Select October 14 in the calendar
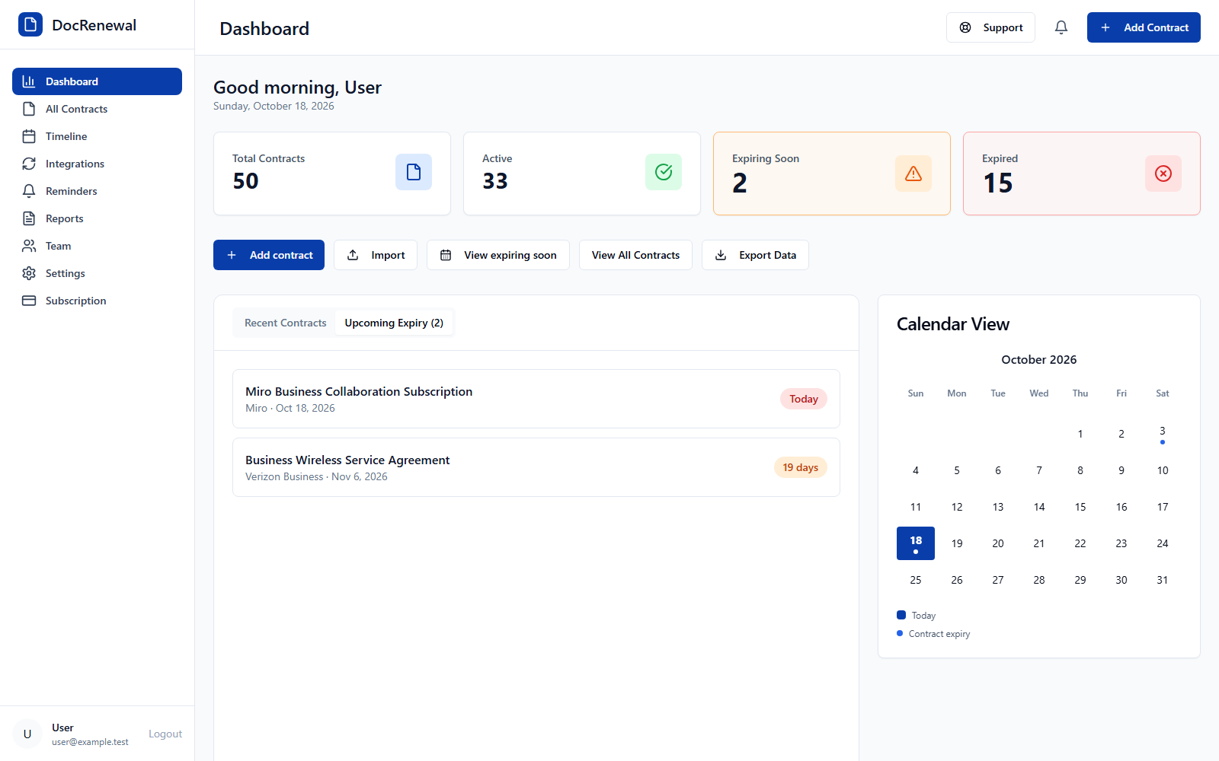This screenshot has height=761, width=1219. 1039,507
